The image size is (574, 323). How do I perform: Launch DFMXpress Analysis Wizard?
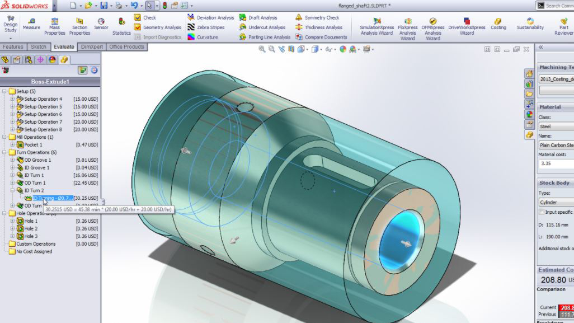(x=432, y=29)
